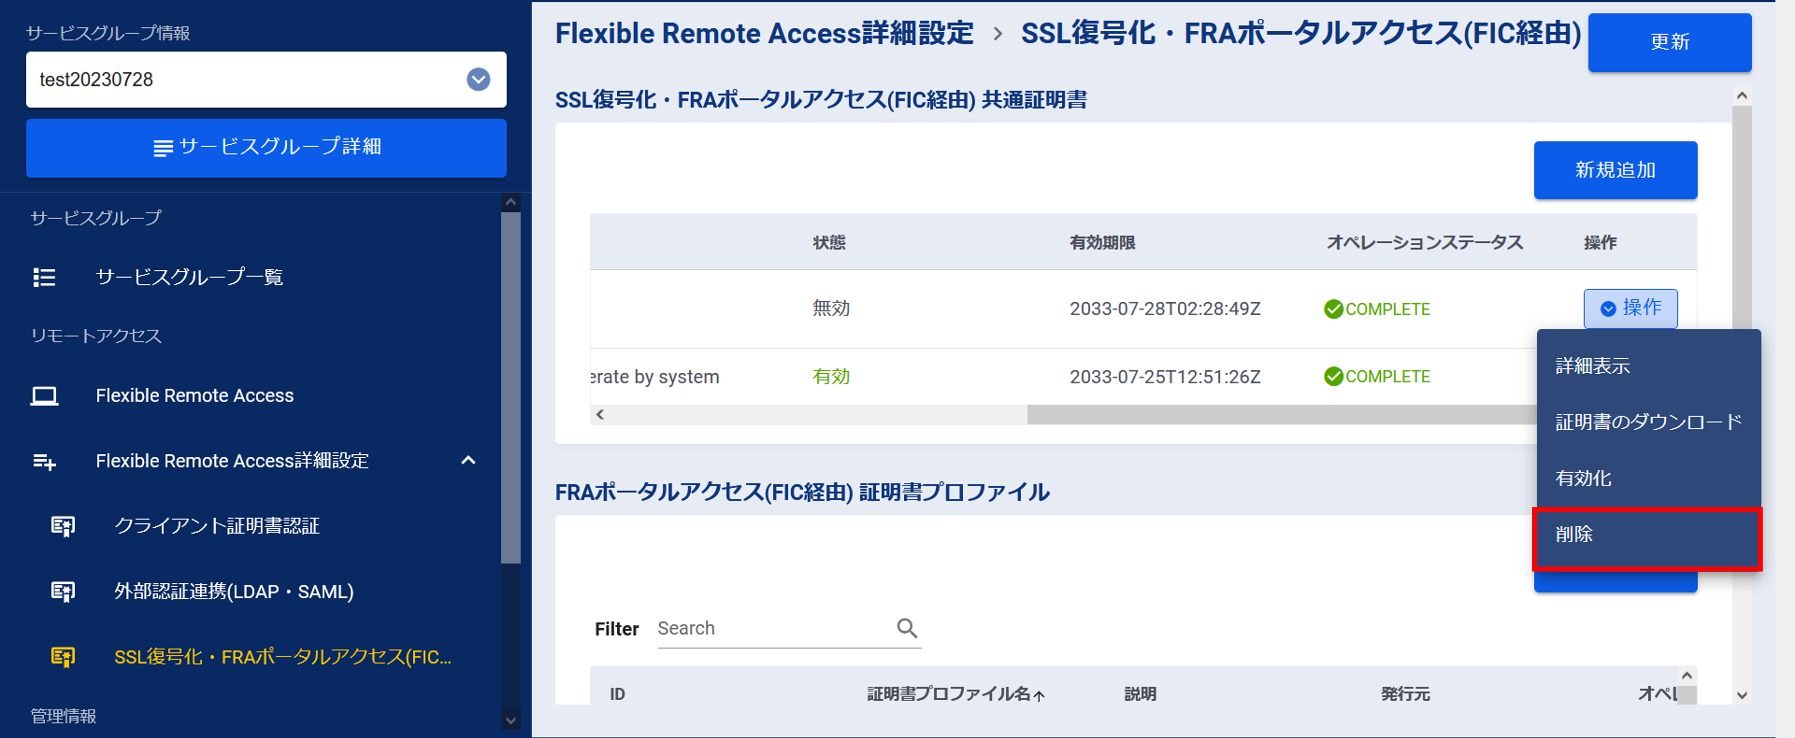1795x738 pixels.
Task: Click the COMPLETE check icon in first row
Action: 1333,309
